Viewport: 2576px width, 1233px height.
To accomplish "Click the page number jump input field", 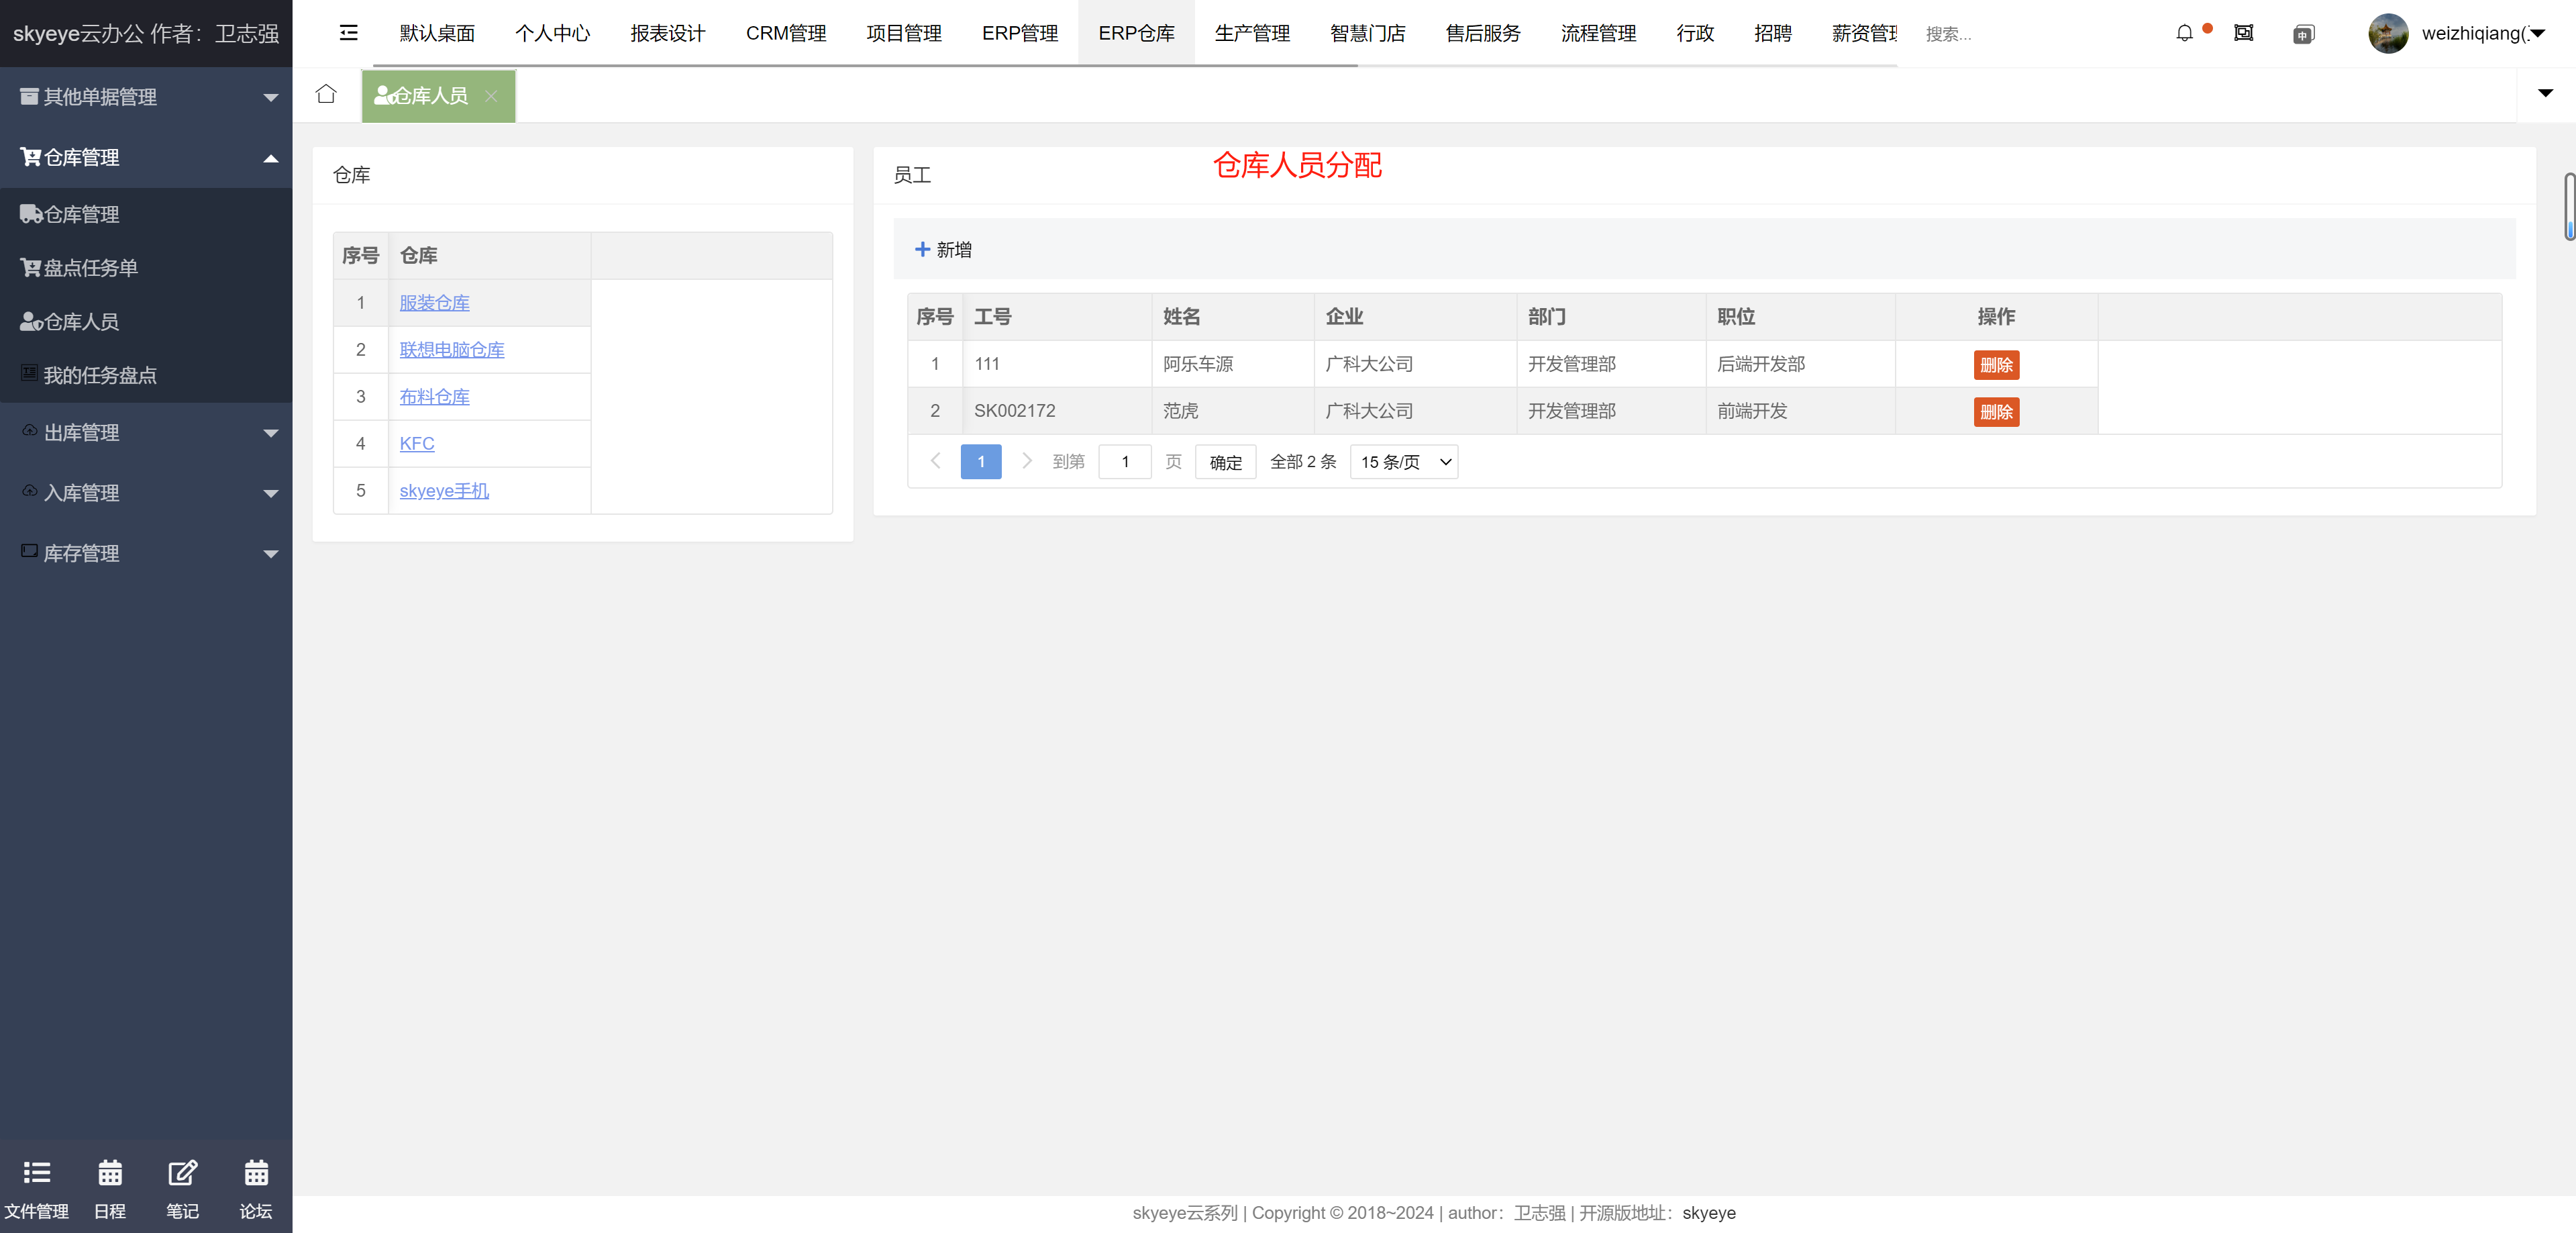I will [x=1124, y=462].
